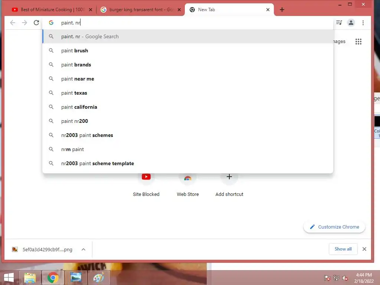Select 'nr2003 paint scheme template' suggestion

tap(188, 163)
